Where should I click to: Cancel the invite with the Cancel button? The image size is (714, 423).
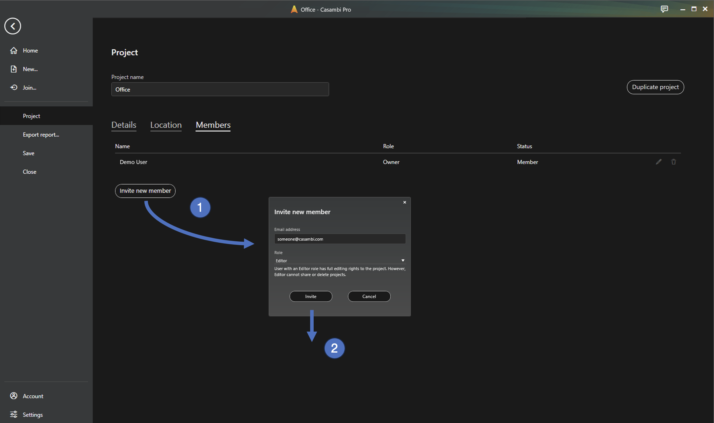369,296
